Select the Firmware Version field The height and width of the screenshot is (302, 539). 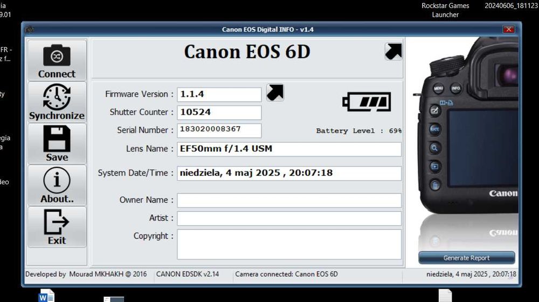(219, 94)
